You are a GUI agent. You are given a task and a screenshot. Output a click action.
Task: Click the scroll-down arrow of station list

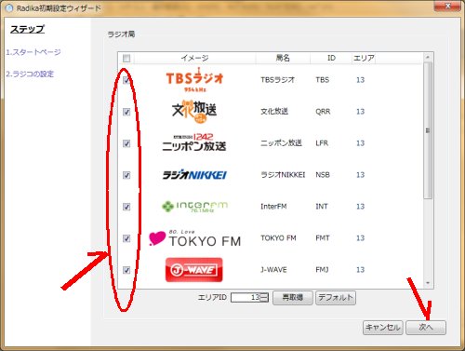click(x=428, y=283)
